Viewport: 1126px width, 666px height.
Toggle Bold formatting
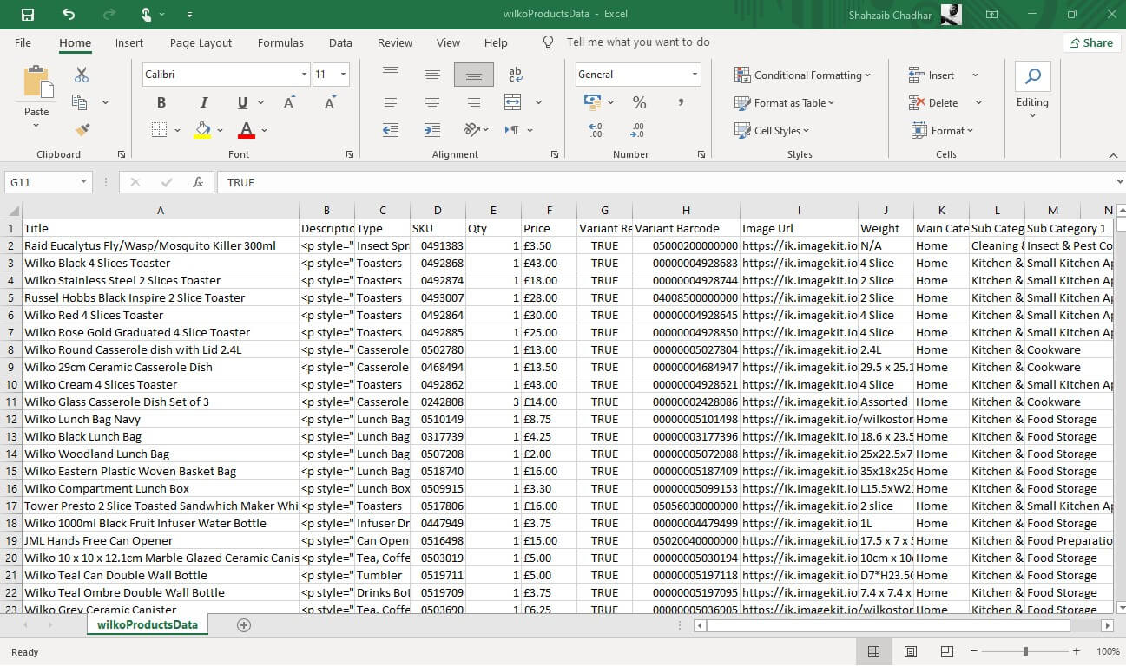point(161,102)
